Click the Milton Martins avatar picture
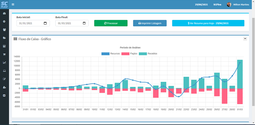Viewport: 255px width, 125px height. (x=229, y=5)
